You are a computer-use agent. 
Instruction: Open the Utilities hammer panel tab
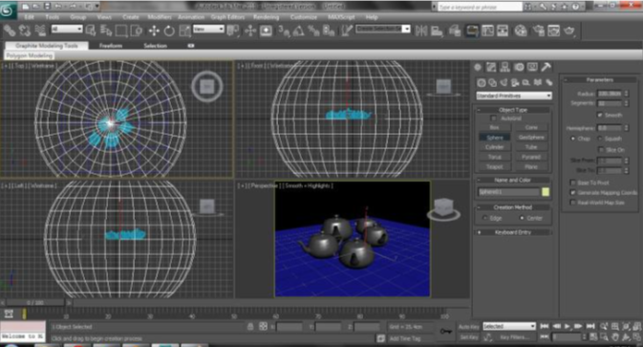tap(546, 67)
